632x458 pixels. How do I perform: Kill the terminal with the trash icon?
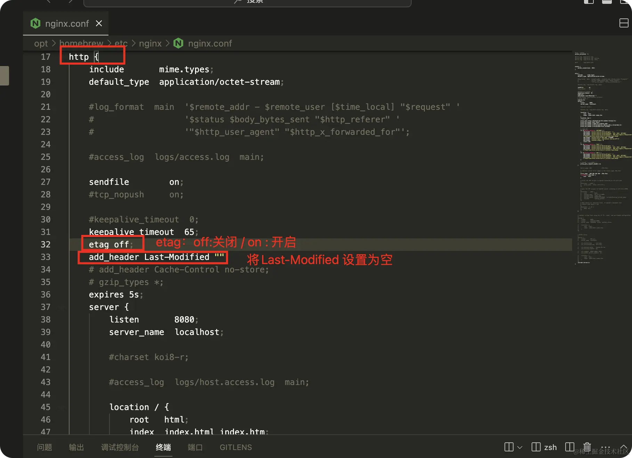point(587,447)
